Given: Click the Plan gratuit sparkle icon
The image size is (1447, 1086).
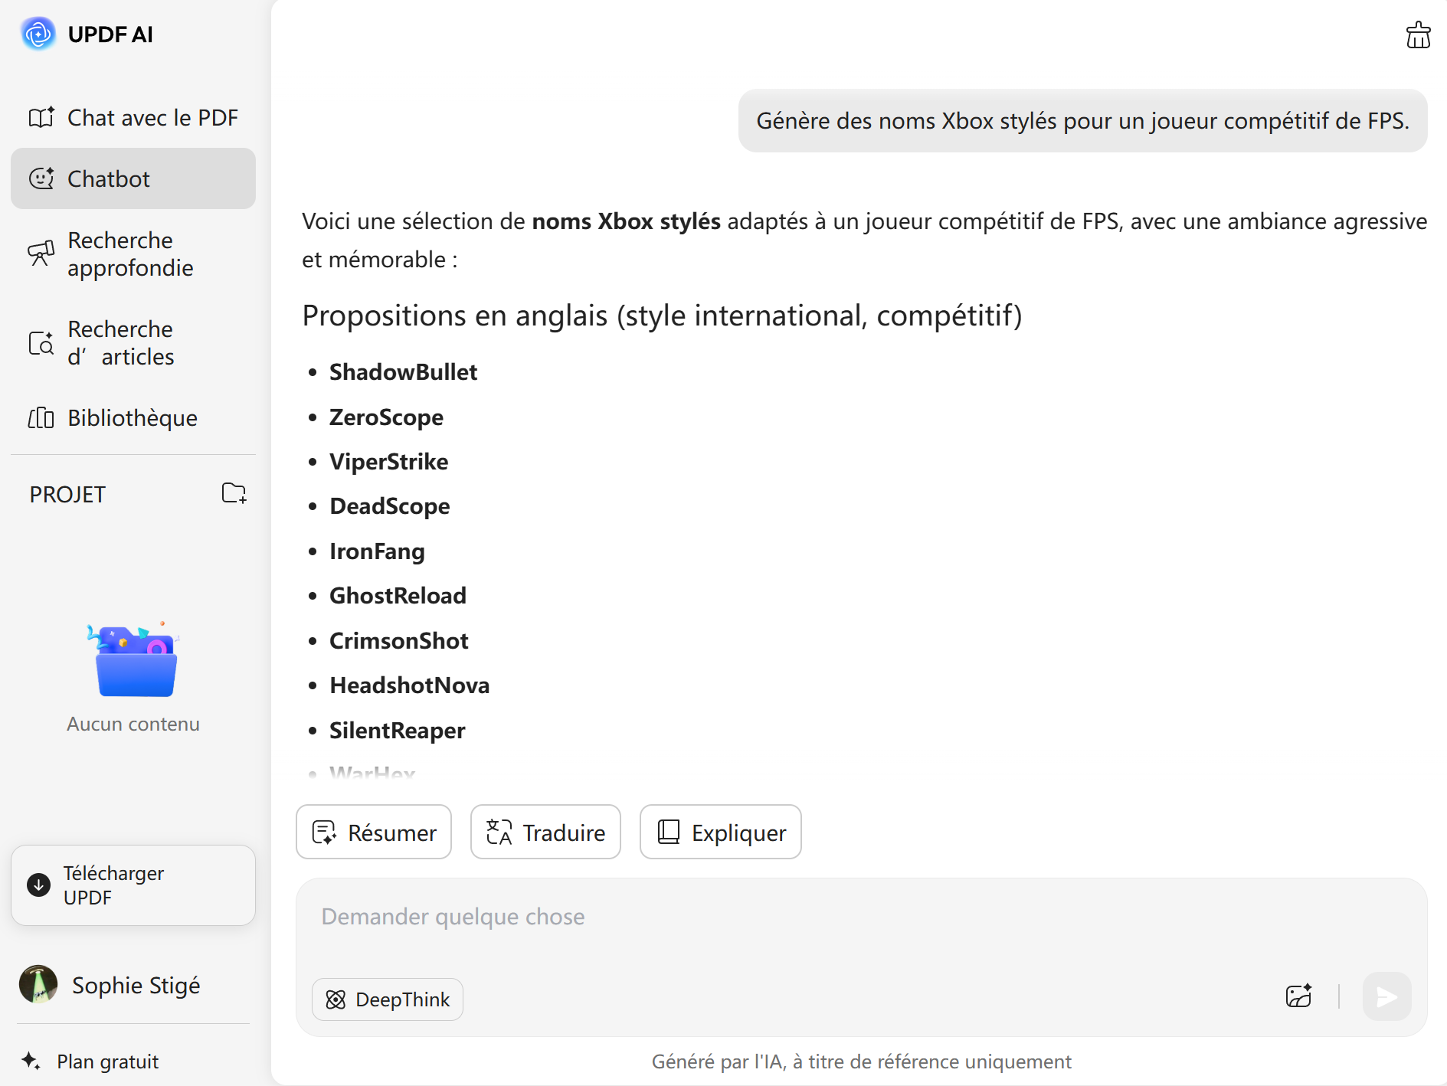Looking at the screenshot, I should tap(31, 1061).
